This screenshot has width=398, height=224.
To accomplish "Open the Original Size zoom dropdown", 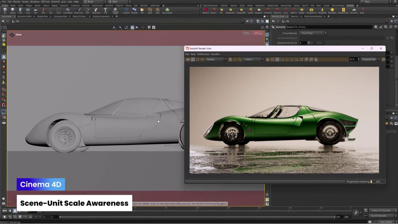I will tap(369, 59).
